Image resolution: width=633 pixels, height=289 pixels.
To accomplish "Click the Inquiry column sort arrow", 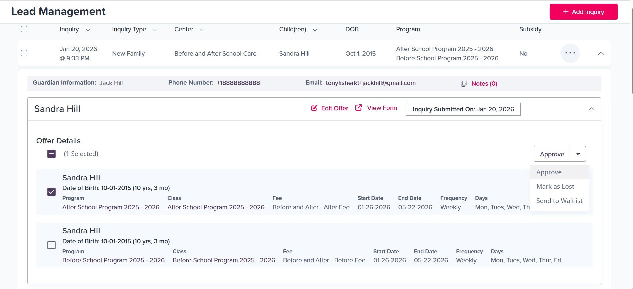I will pos(88,30).
